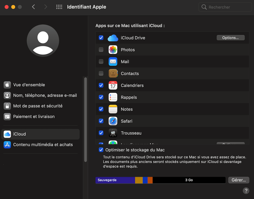
Task: Go back with the left chevron
Action: 34,7
